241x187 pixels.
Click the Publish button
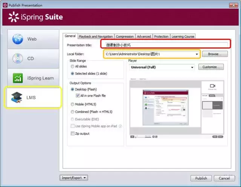click(x=201, y=178)
